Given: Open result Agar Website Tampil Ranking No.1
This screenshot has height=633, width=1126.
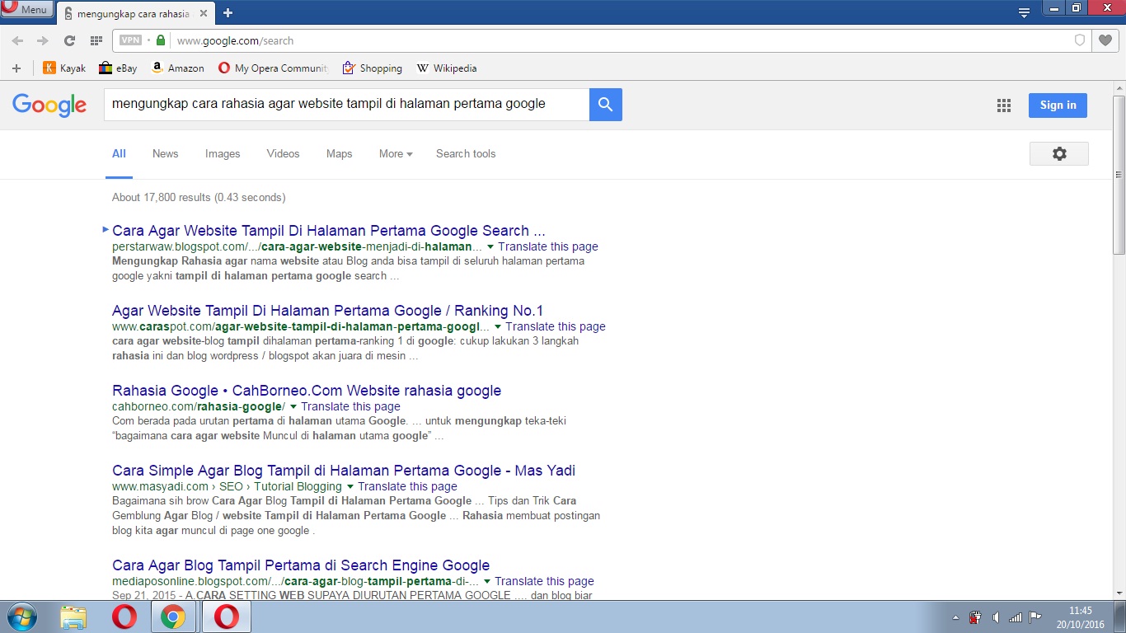Looking at the screenshot, I should [328, 311].
